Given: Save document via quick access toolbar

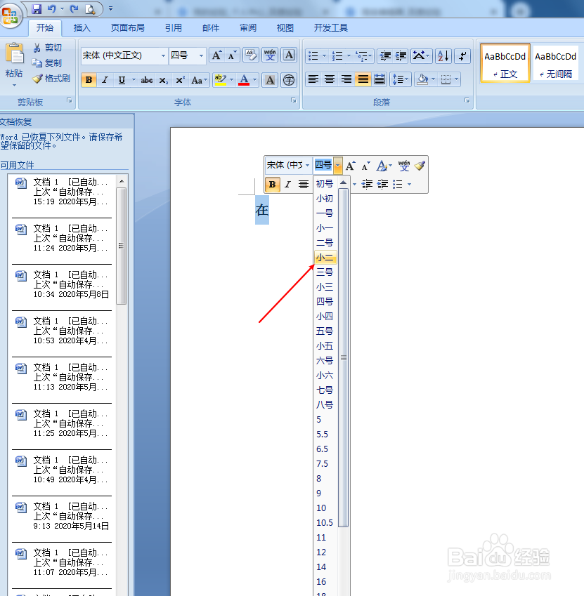Looking at the screenshot, I should tap(37, 8).
